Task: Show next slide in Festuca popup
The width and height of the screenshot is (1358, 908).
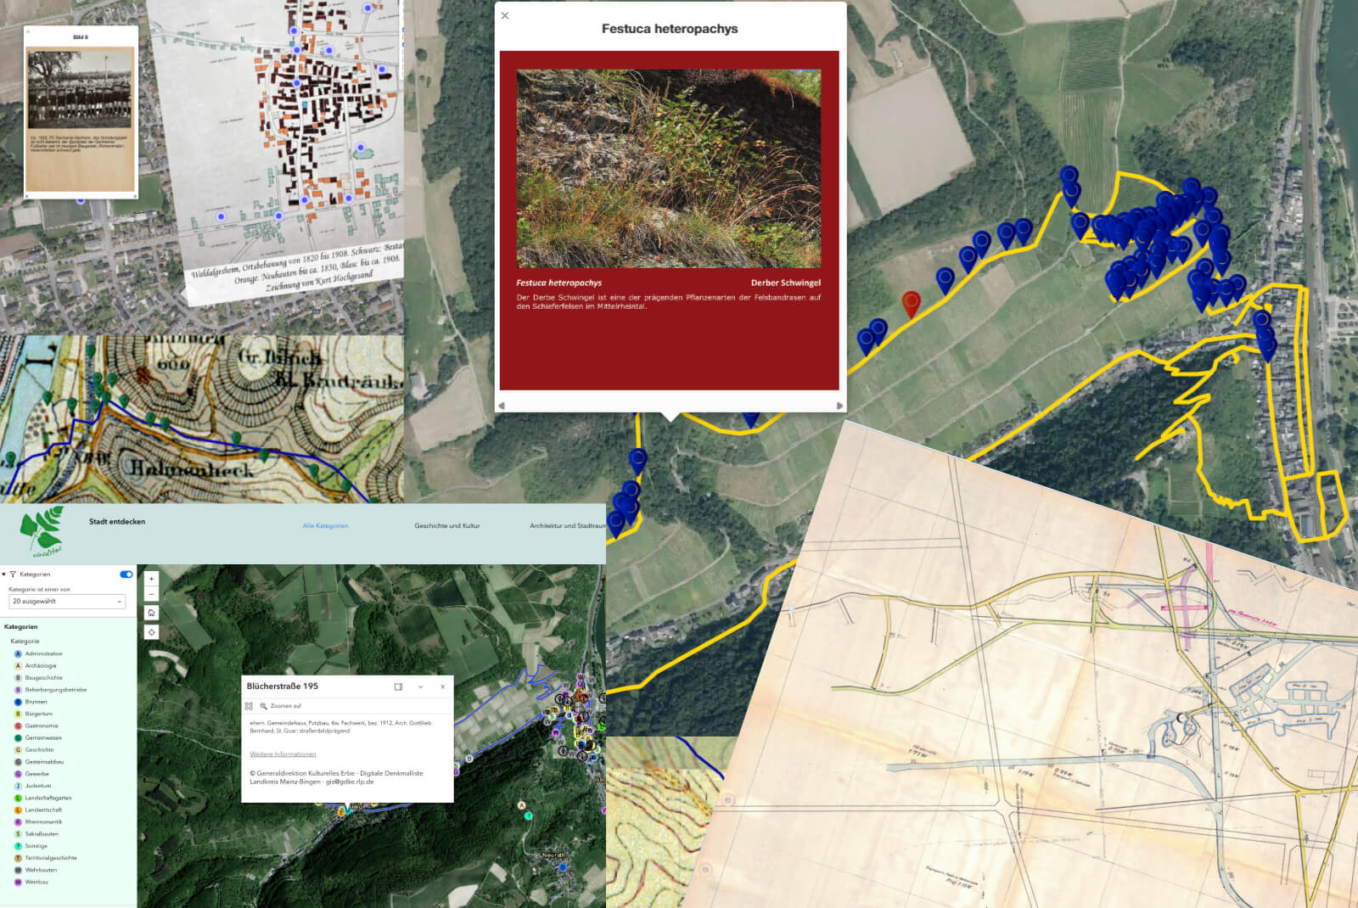Action: [x=839, y=406]
